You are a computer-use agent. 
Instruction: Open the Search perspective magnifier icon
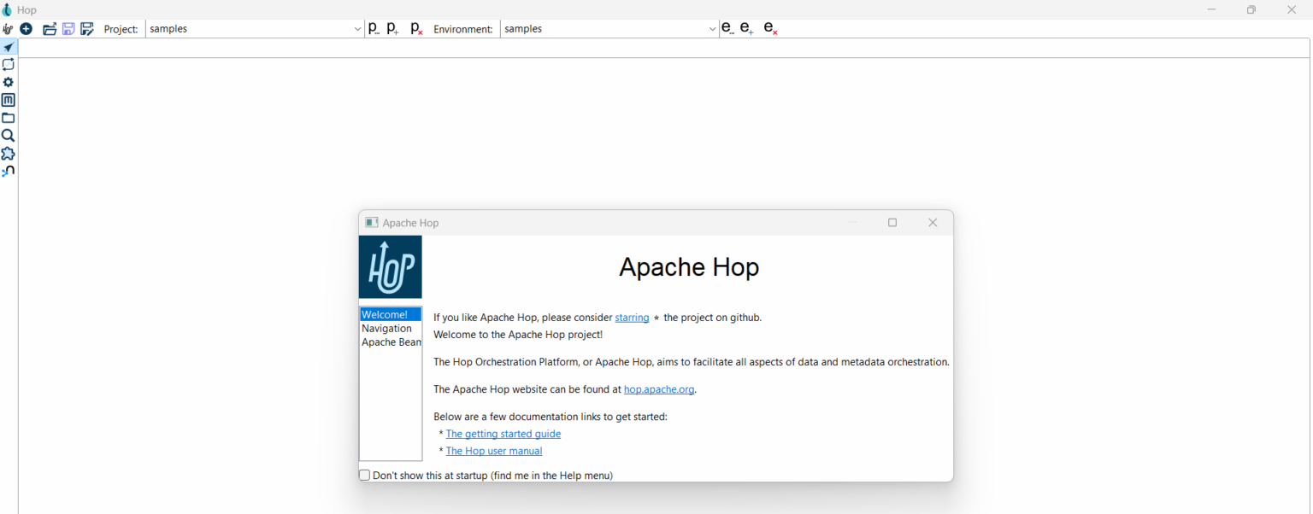point(8,135)
